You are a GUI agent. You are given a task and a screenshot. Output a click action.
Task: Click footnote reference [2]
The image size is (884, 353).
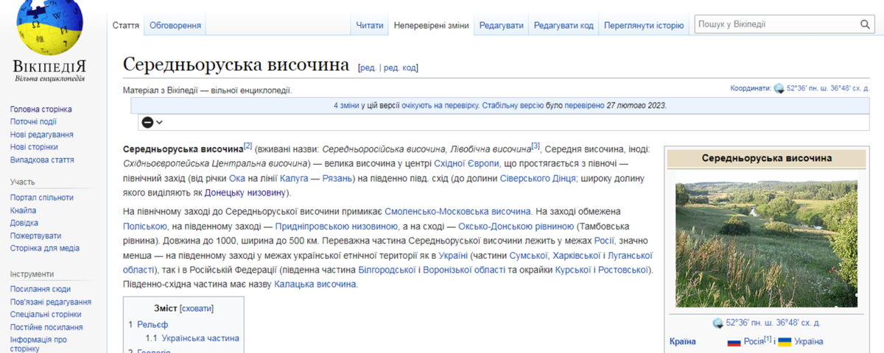(248, 146)
